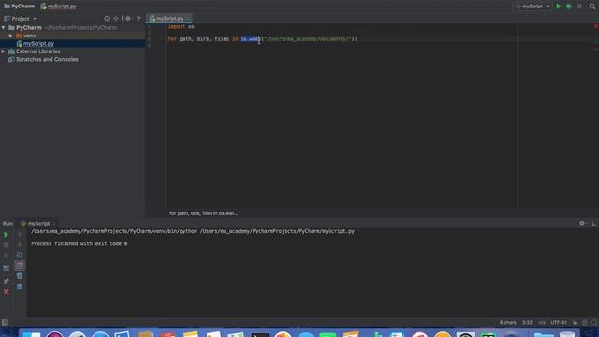
Task: Click the n/a line separator status entry
Action: click(542, 322)
